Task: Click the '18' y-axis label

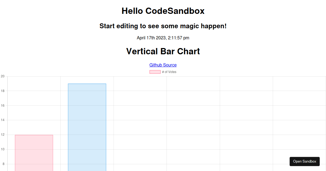Action: (x=3, y=91)
